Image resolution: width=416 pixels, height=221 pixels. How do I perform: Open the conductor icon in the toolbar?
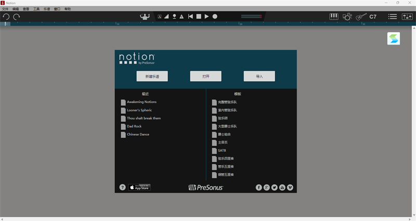tap(145, 17)
